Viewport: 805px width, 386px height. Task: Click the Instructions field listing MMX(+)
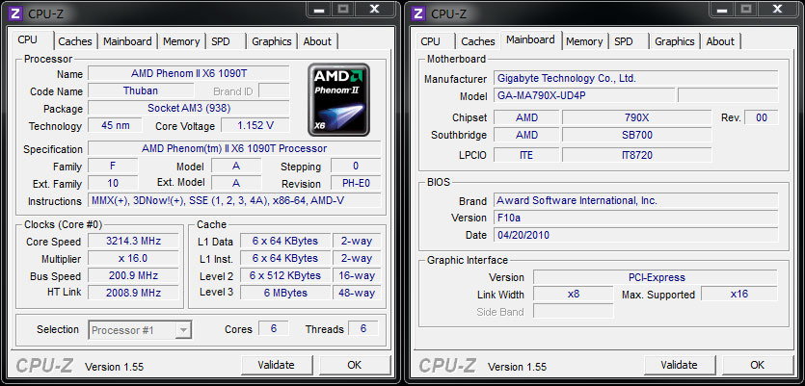click(x=234, y=200)
